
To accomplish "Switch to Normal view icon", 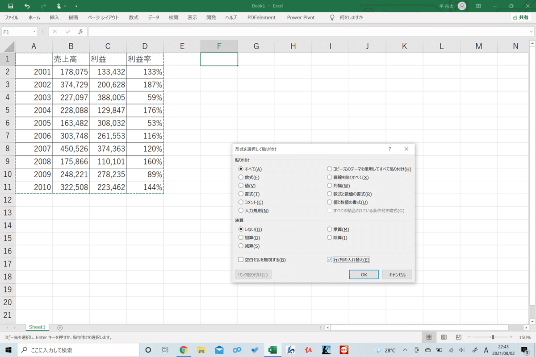I will pos(429,337).
